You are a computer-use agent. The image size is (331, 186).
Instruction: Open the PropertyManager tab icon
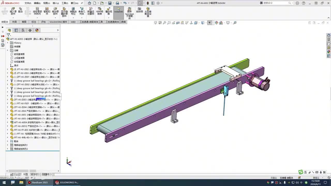(x=16, y=30)
